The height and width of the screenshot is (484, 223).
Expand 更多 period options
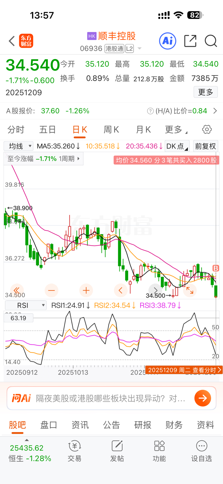pyautogui.click(x=176, y=130)
